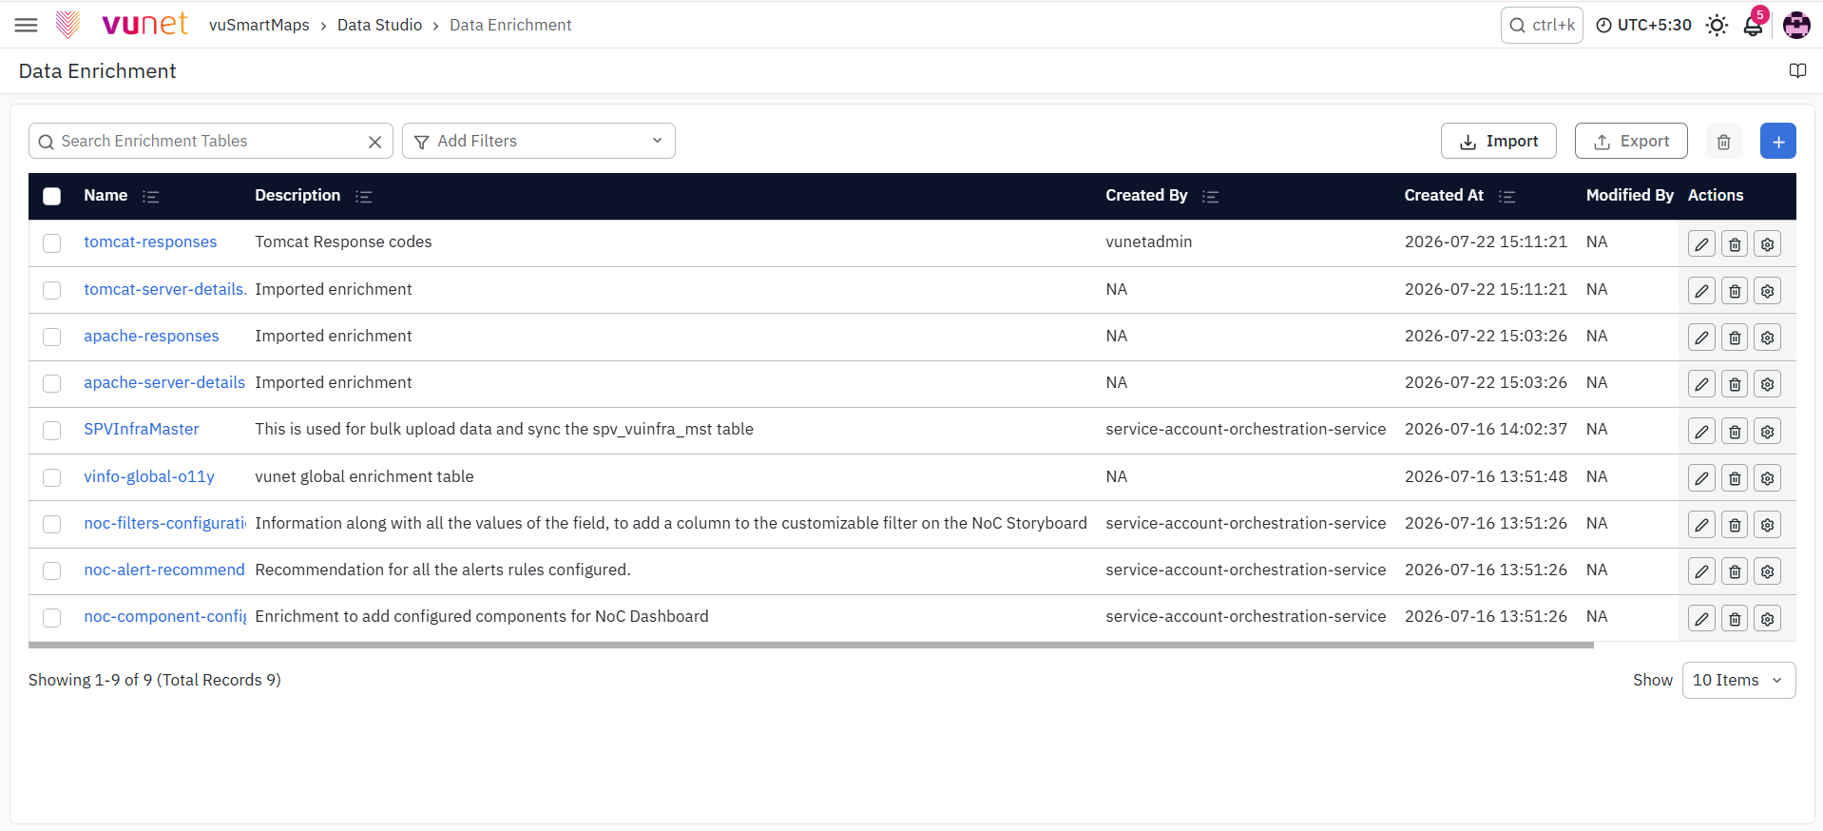
Task: Open the SPVInfraMaster table link
Action: (142, 429)
